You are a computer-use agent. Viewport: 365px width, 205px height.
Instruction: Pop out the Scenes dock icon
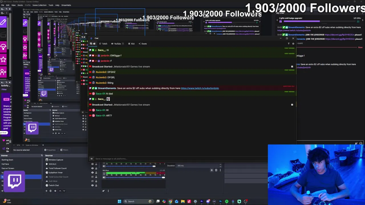pyautogui.click(x=42, y=155)
